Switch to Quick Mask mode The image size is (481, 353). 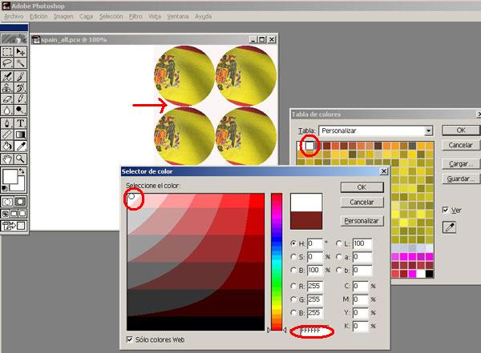tap(21, 202)
